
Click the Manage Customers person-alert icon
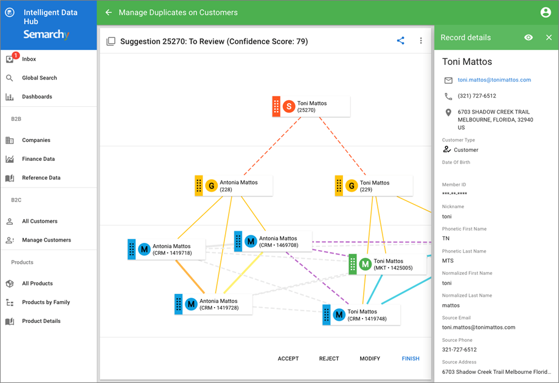click(10, 240)
